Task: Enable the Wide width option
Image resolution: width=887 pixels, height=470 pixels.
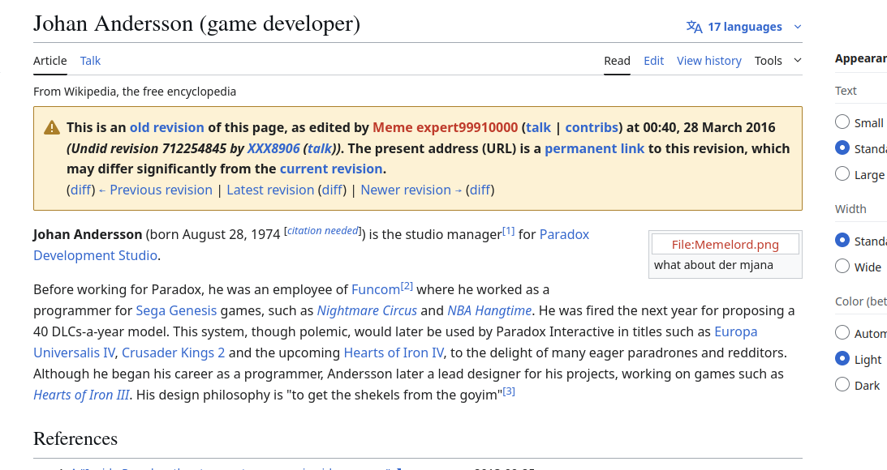Action: tap(842, 267)
